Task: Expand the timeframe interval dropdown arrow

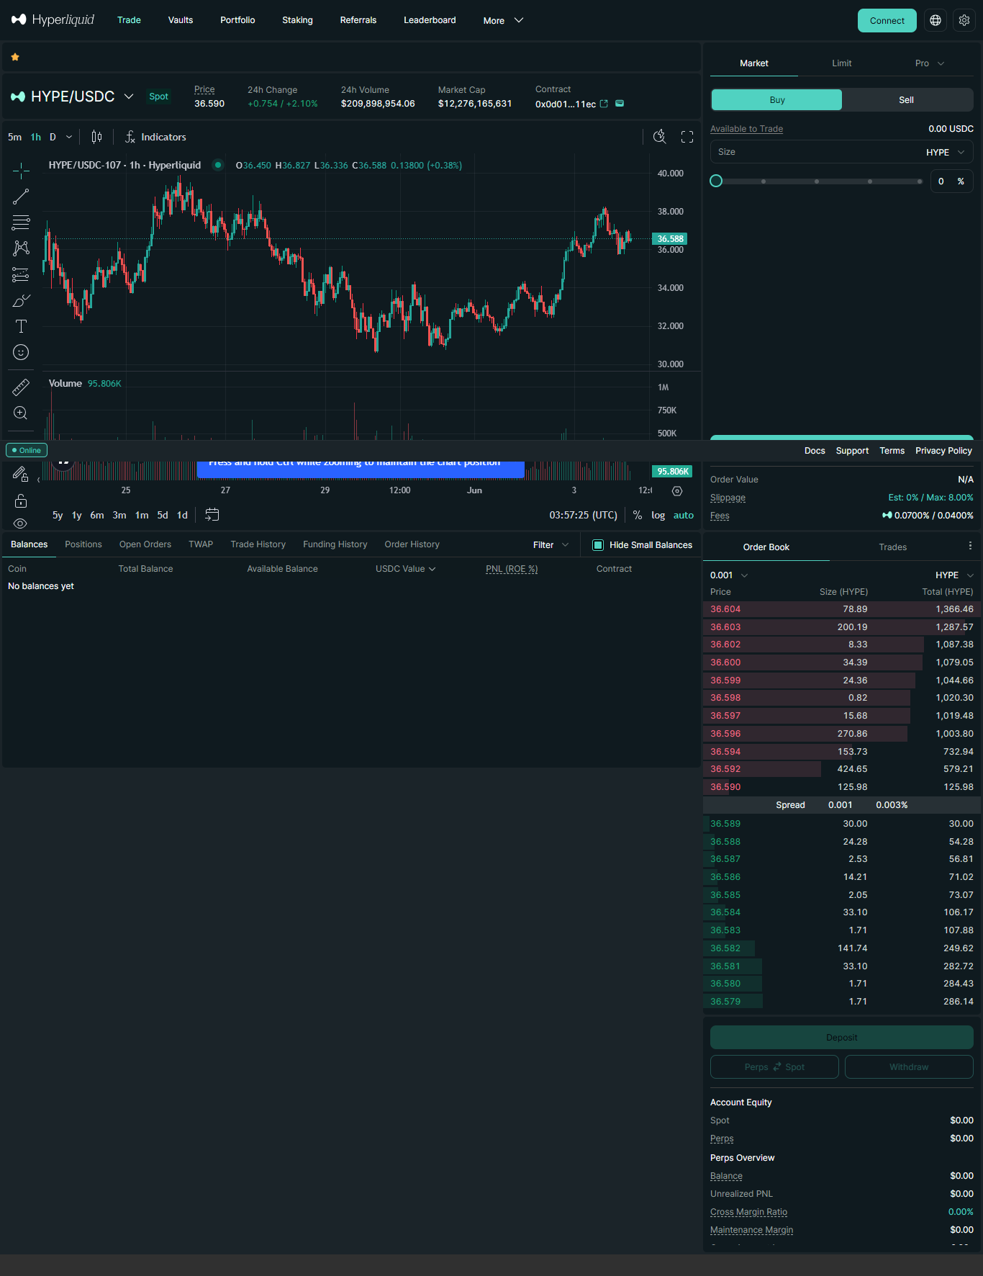Action: (69, 137)
